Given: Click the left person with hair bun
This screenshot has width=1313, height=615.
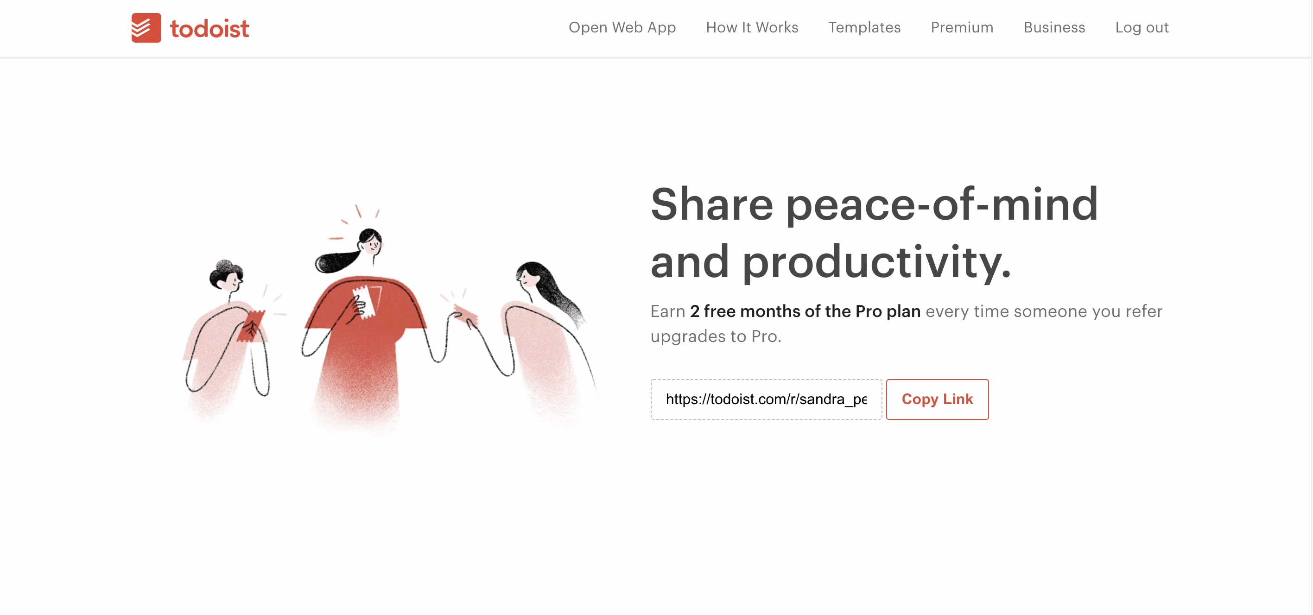Looking at the screenshot, I should pos(226,331).
